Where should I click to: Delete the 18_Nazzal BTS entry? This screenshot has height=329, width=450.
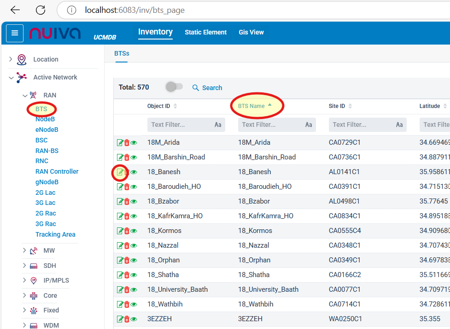(127, 246)
